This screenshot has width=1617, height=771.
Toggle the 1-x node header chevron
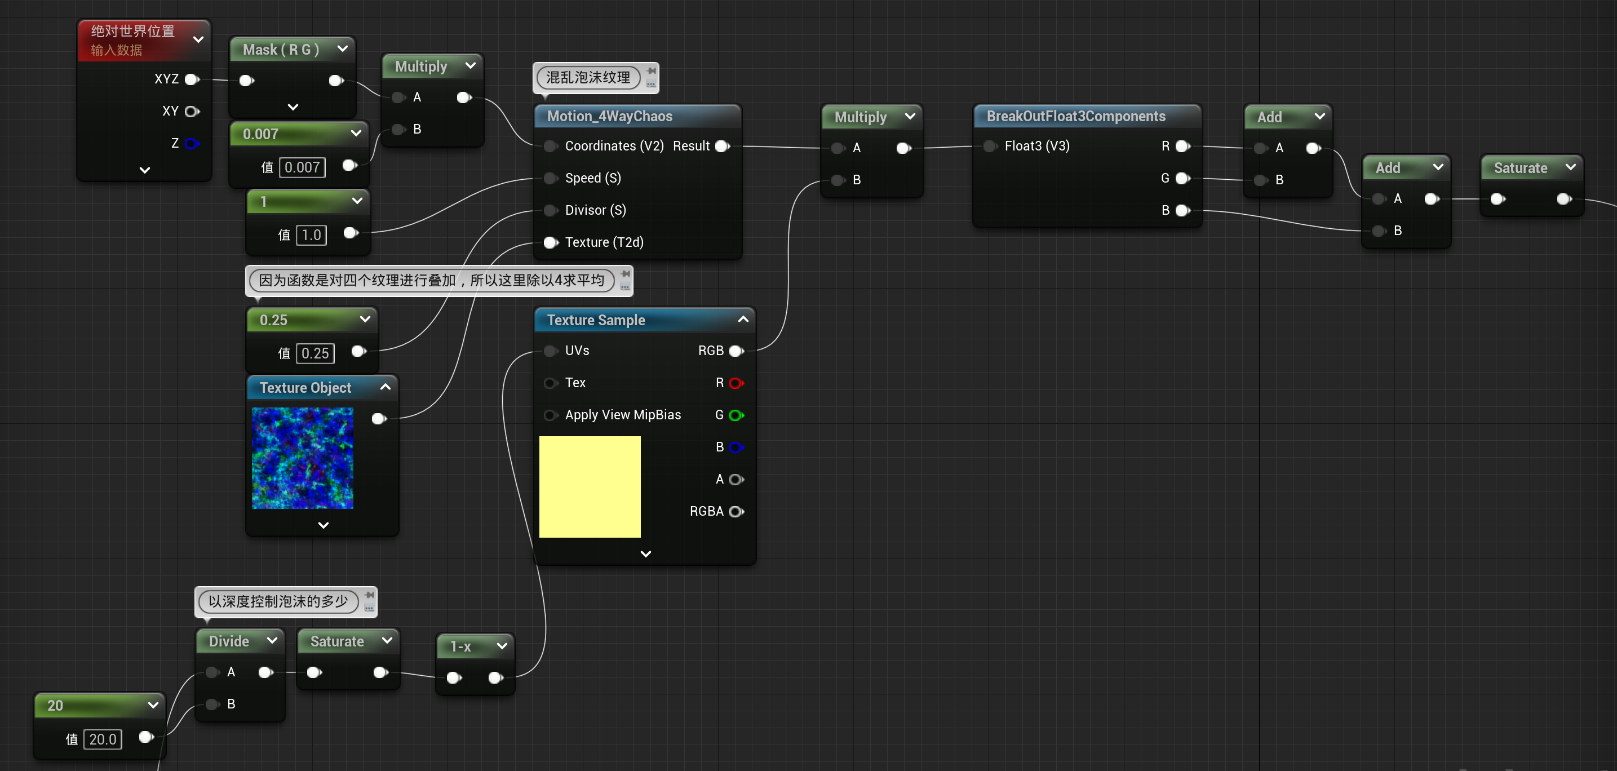(502, 645)
